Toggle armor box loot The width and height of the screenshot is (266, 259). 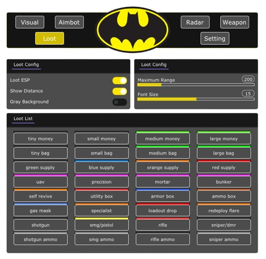[162, 196]
